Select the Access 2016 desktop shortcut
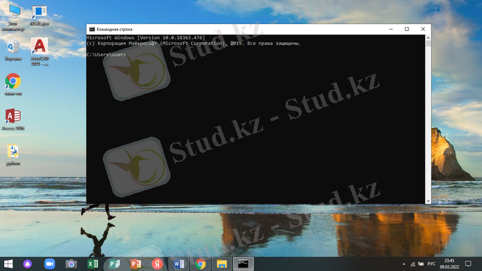The width and height of the screenshot is (482, 271). point(13,119)
